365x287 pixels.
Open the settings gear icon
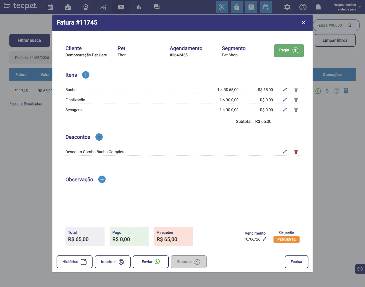click(x=287, y=7)
